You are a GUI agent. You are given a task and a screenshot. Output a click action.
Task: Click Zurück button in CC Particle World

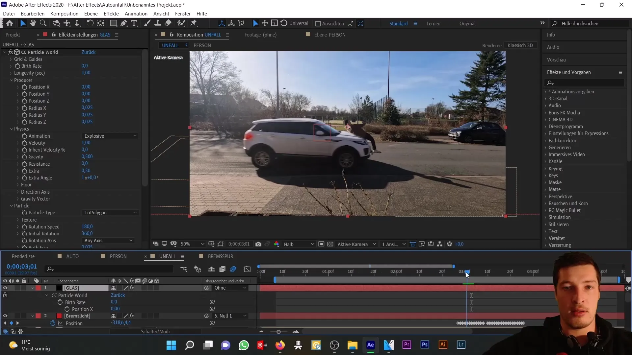click(88, 52)
